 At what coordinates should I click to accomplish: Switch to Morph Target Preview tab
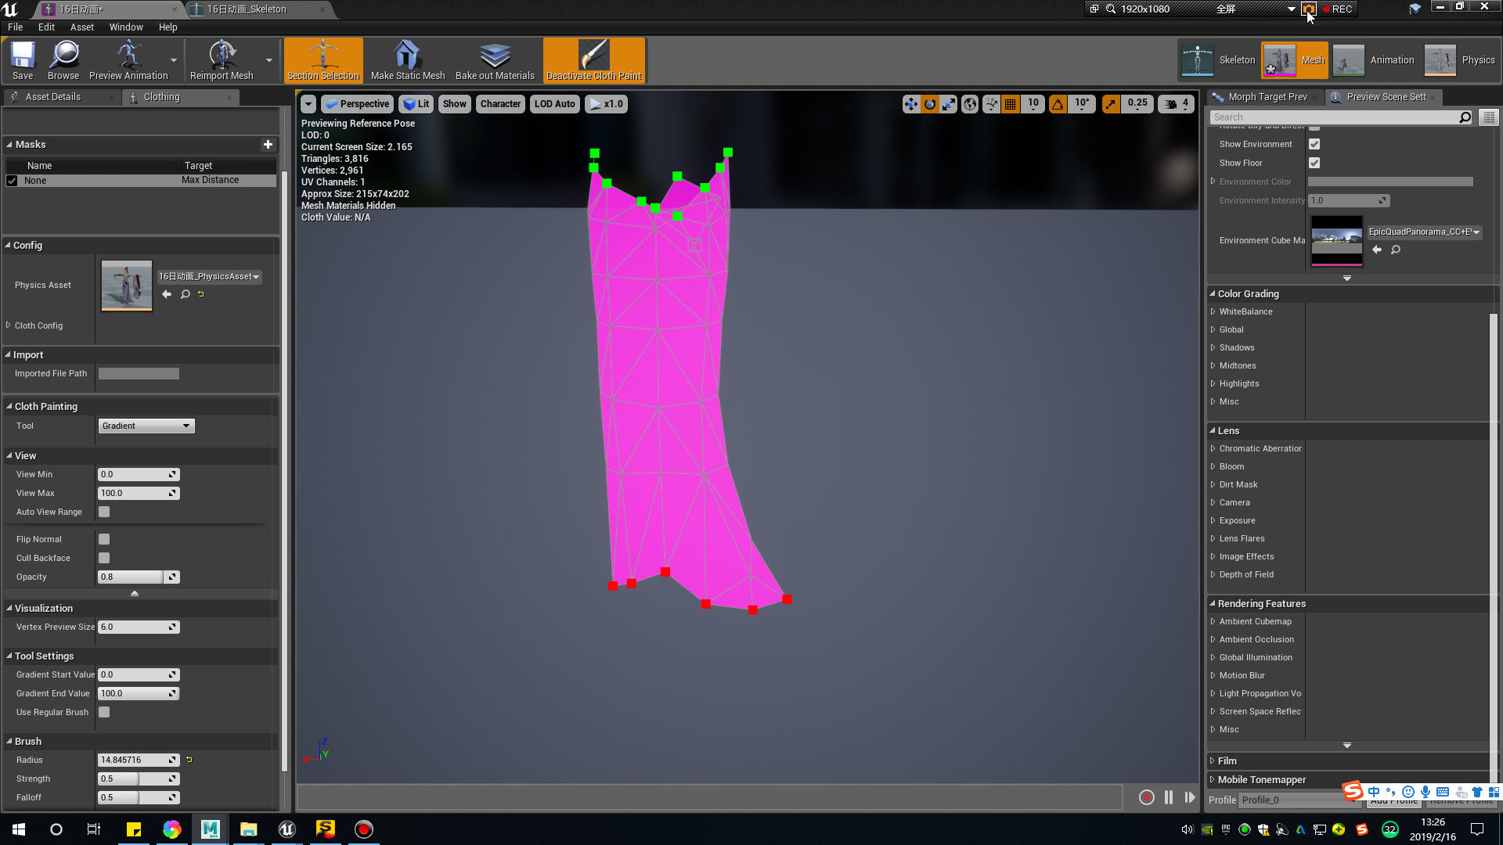pyautogui.click(x=1267, y=97)
